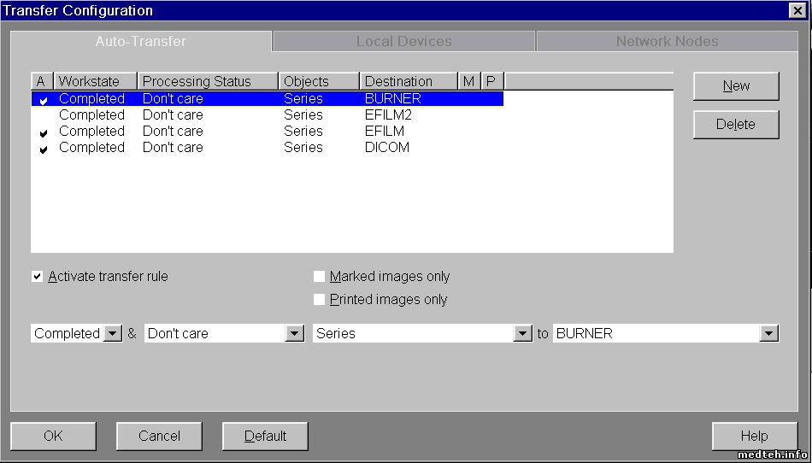The height and width of the screenshot is (463, 812).
Task: Uncheck Activate transfer rule checkbox
Action: point(38,277)
